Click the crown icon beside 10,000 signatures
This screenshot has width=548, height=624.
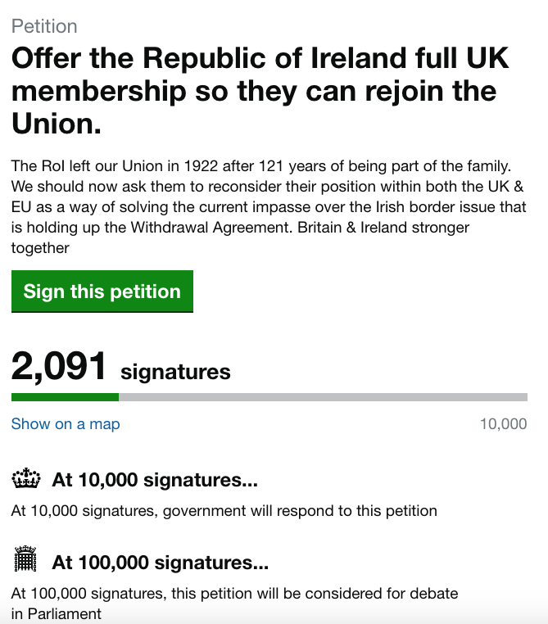click(x=26, y=478)
